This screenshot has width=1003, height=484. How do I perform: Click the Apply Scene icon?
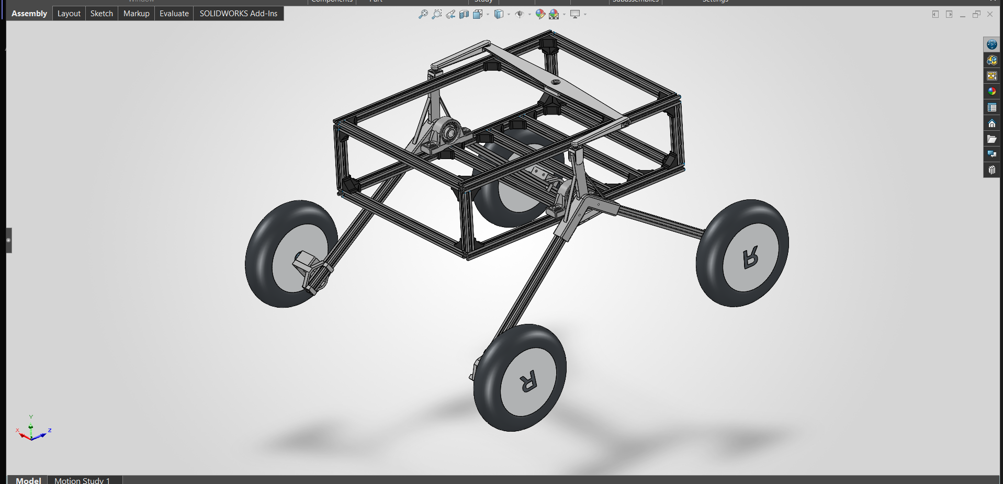[x=554, y=14]
